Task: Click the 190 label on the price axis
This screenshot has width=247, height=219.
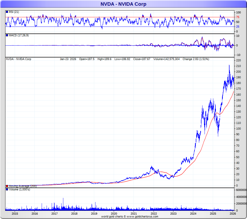Action: [239, 78]
